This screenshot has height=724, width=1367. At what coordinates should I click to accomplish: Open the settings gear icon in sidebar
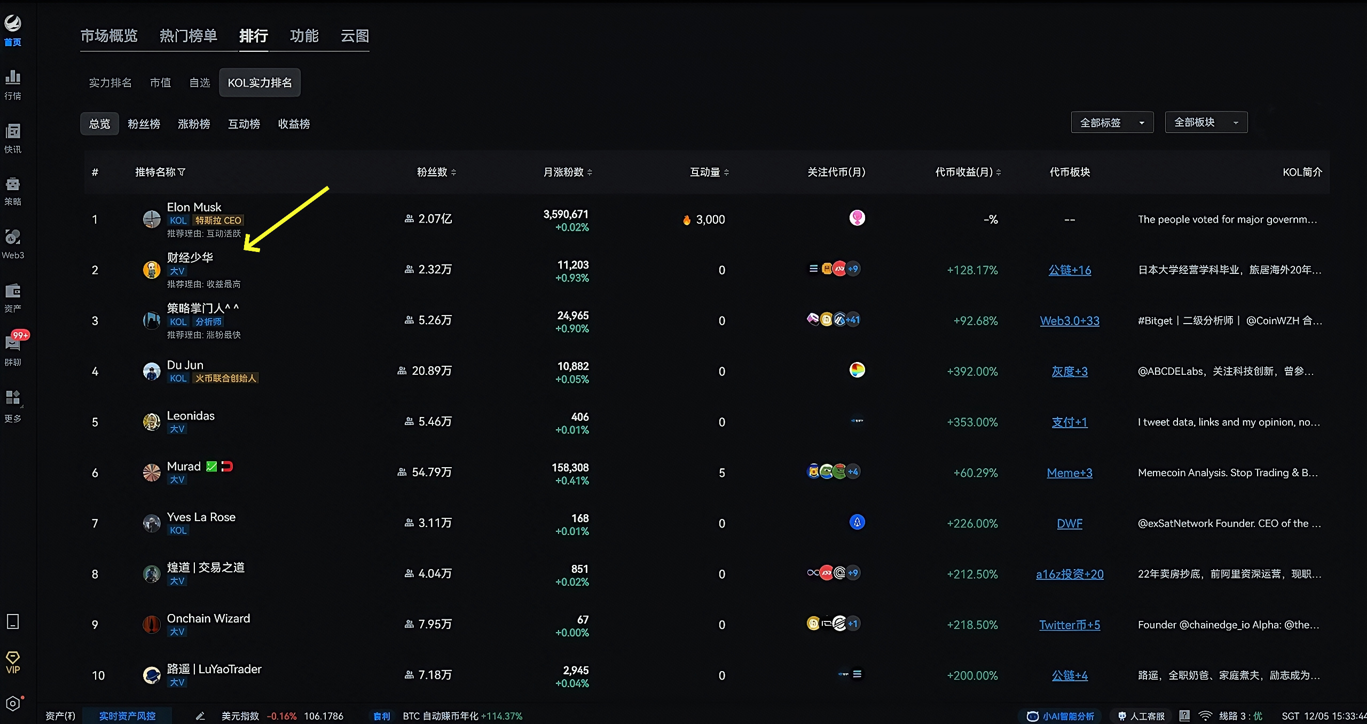[13, 704]
